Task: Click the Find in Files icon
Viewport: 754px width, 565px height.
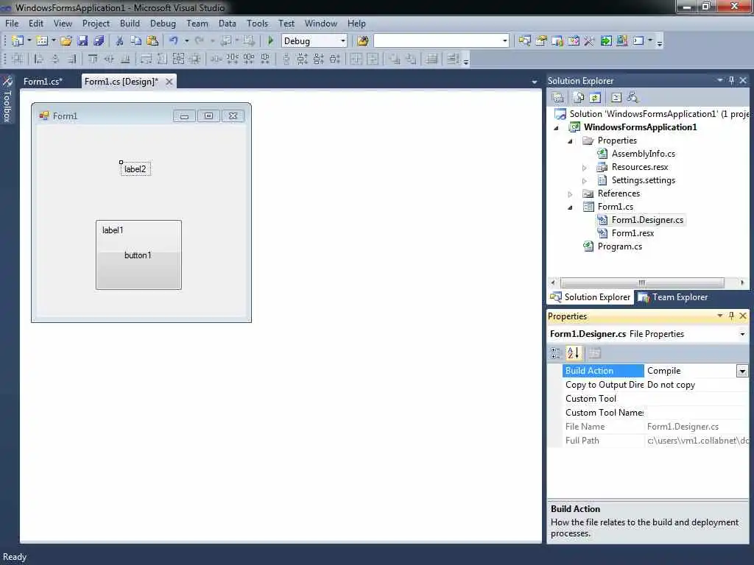Action: [x=363, y=41]
